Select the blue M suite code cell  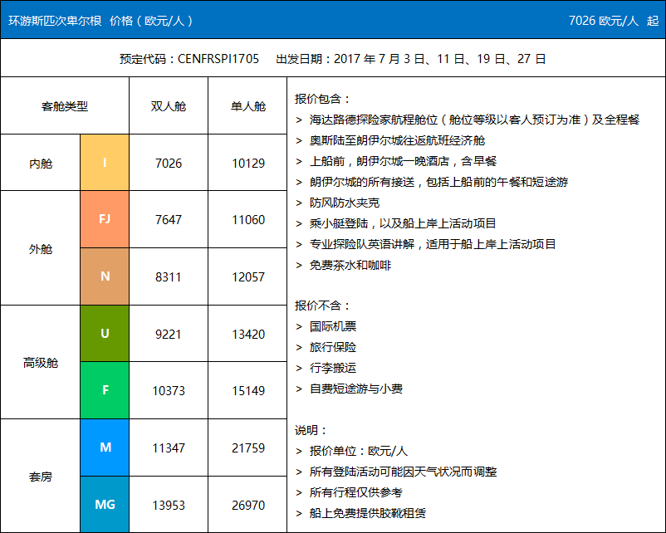105,447
